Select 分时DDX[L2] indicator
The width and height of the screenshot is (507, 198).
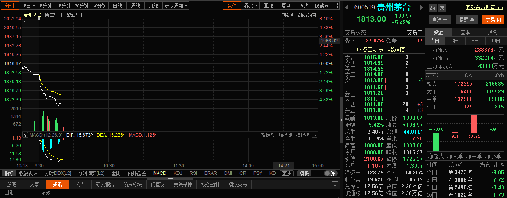[x=58, y=173]
